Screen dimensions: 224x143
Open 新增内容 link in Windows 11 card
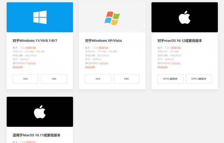(x=31, y=48)
